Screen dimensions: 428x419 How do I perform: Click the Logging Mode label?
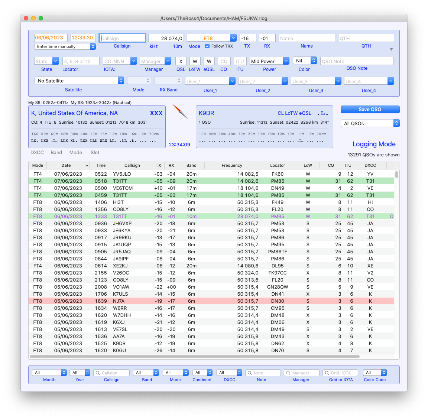pyautogui.click(x=374, y=144)
